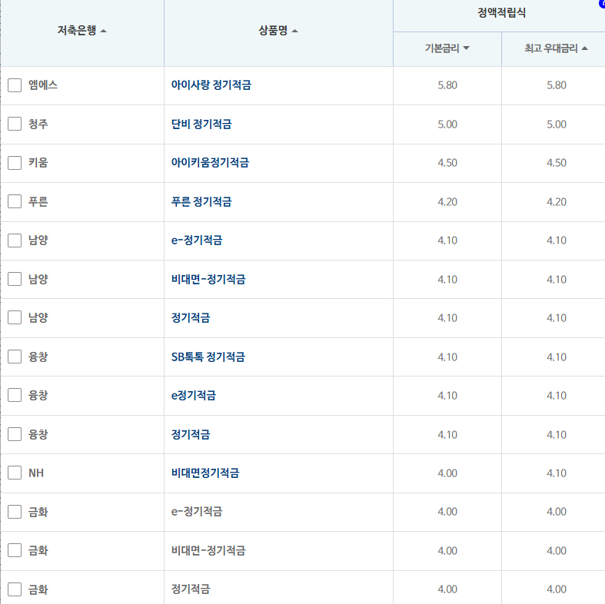Image resolution: width=605 pixels, height=604 pixels.
Task: Open NH 비대면정기적금 product link
Action: 205,473
